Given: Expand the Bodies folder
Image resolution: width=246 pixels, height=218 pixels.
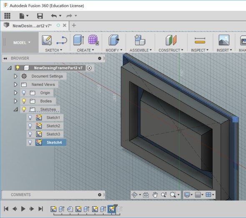Looking at the screenshot, I should [x=15, y=101].
